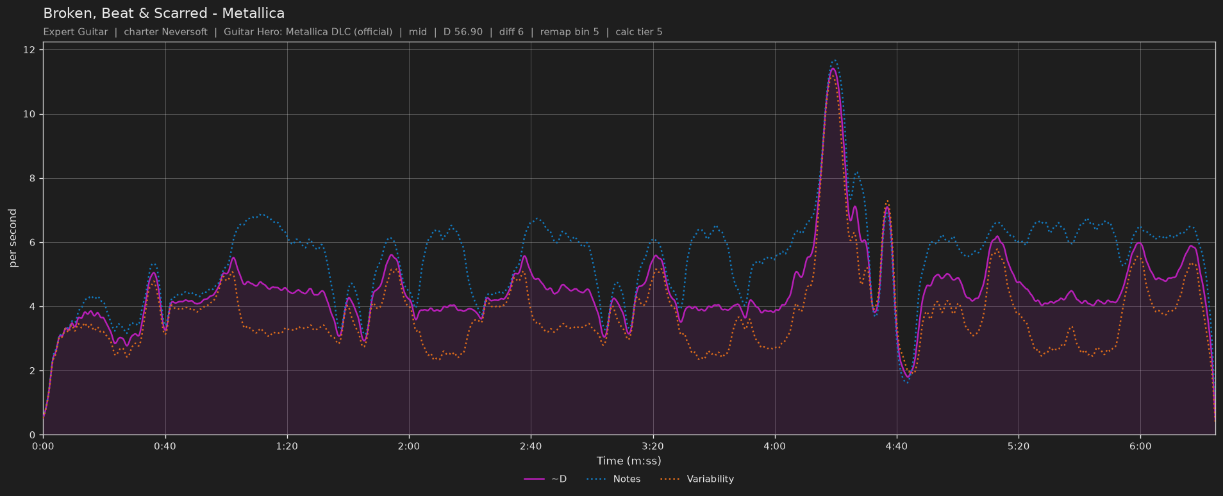Click "Guitar Hero: Metallica DLC (official)" text
The height and width of the screenshot is (496, 1223).
click(x=308, y=32)
